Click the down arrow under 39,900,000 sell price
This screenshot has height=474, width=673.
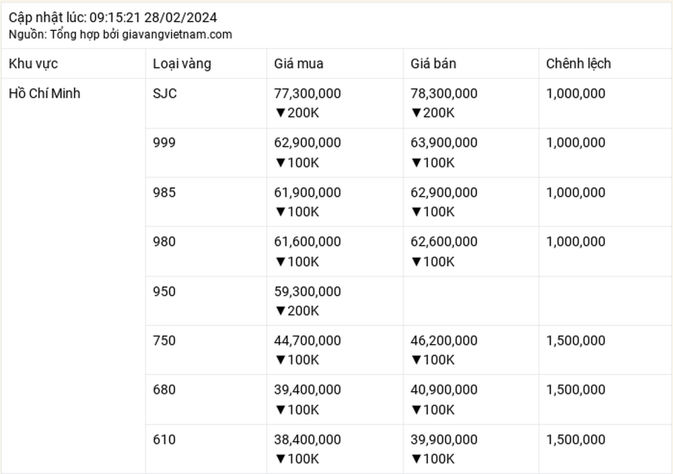click(x=417, y=459)
